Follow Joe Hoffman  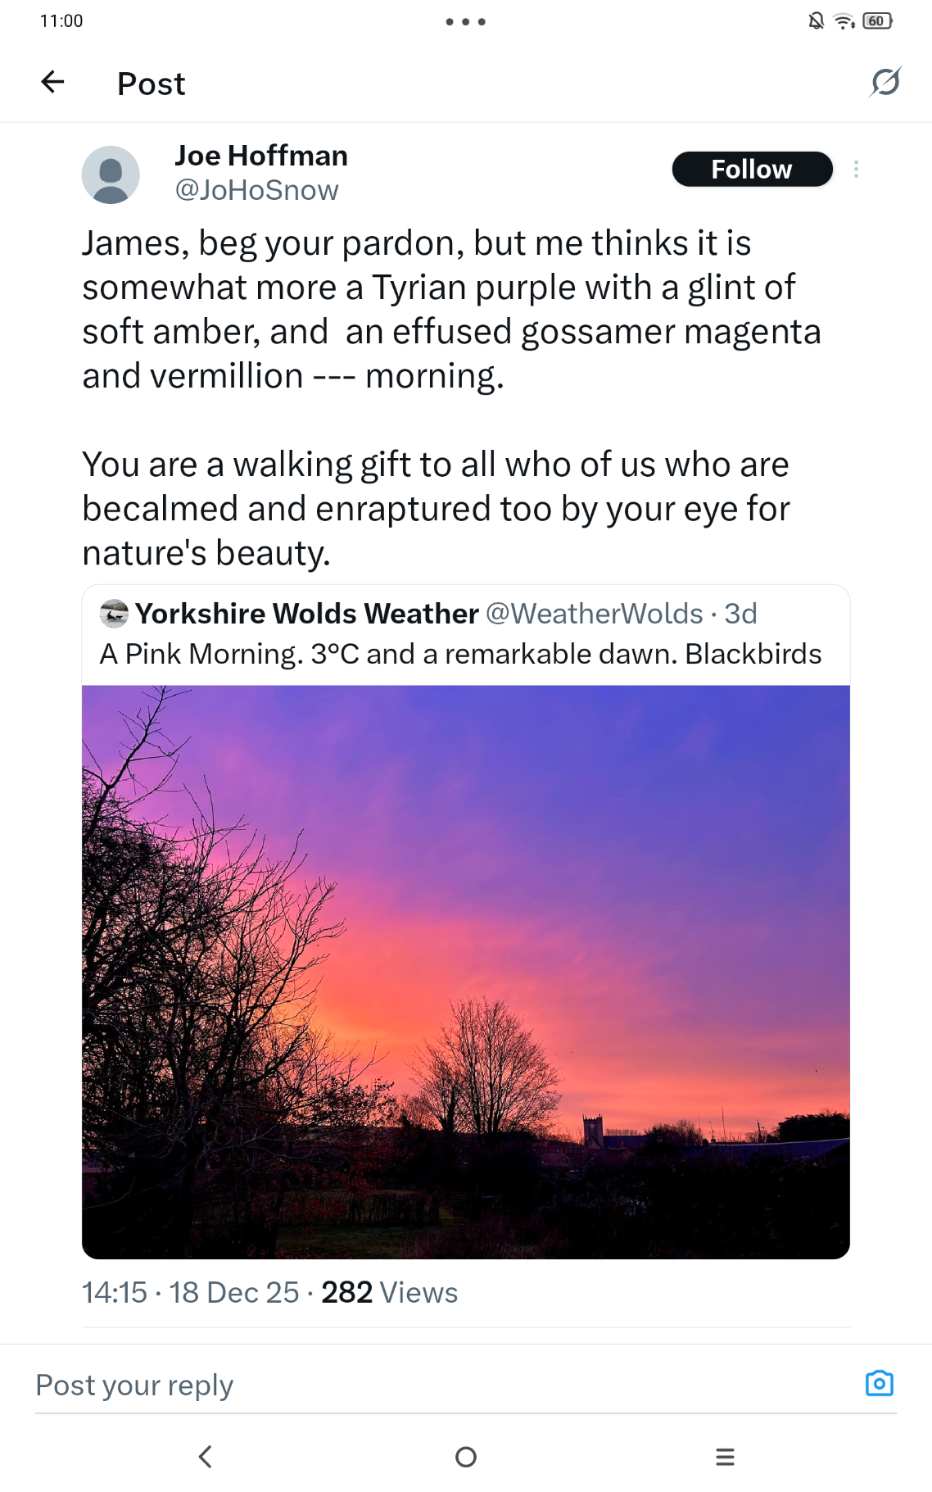point(752,169)
